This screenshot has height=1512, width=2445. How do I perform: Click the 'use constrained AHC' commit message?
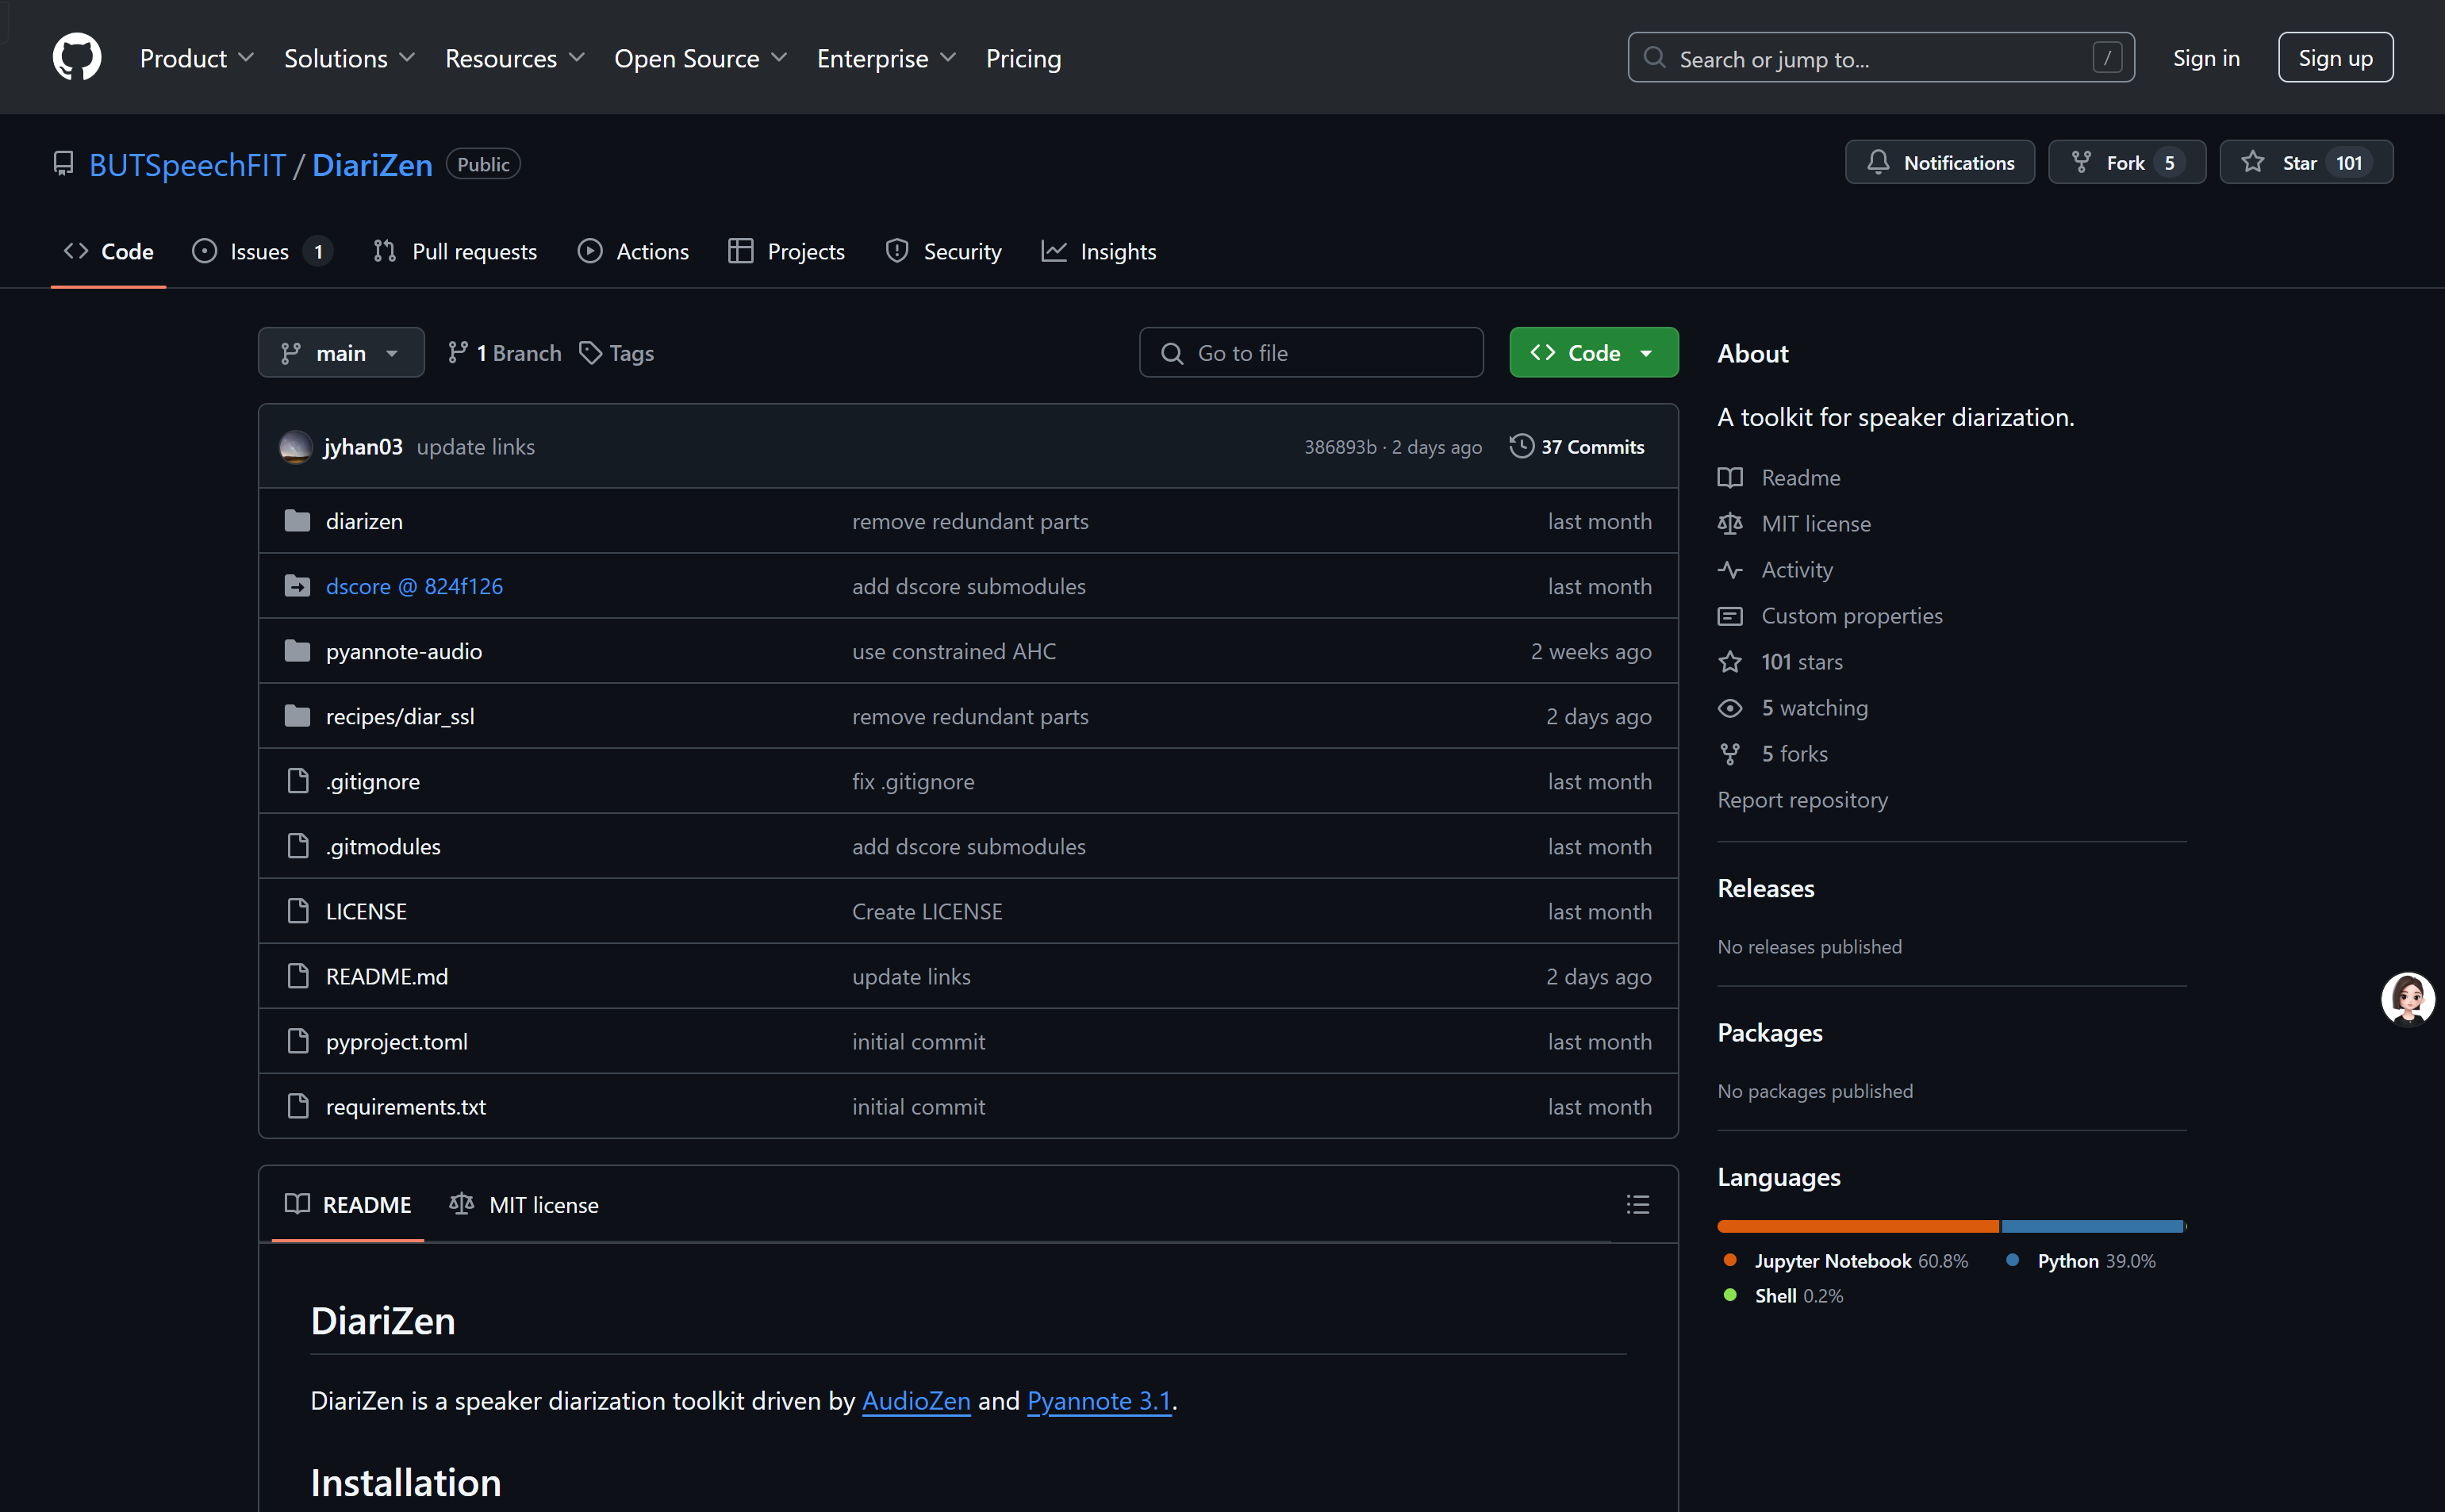point(954,651)
